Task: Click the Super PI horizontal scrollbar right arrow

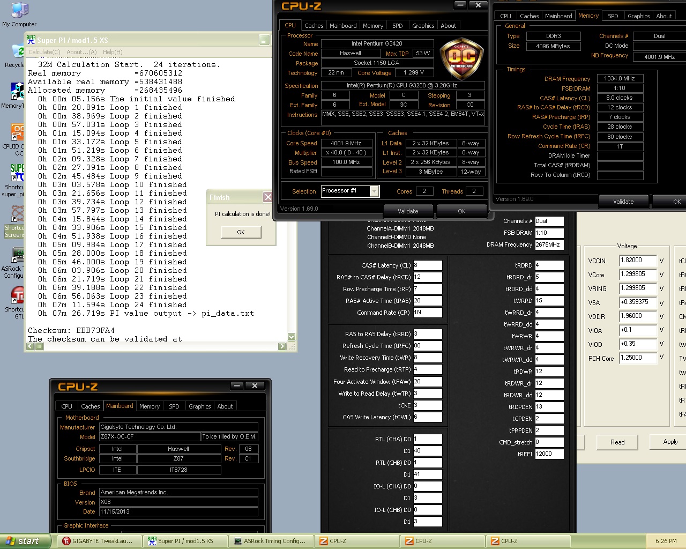Action: [282, 346]
